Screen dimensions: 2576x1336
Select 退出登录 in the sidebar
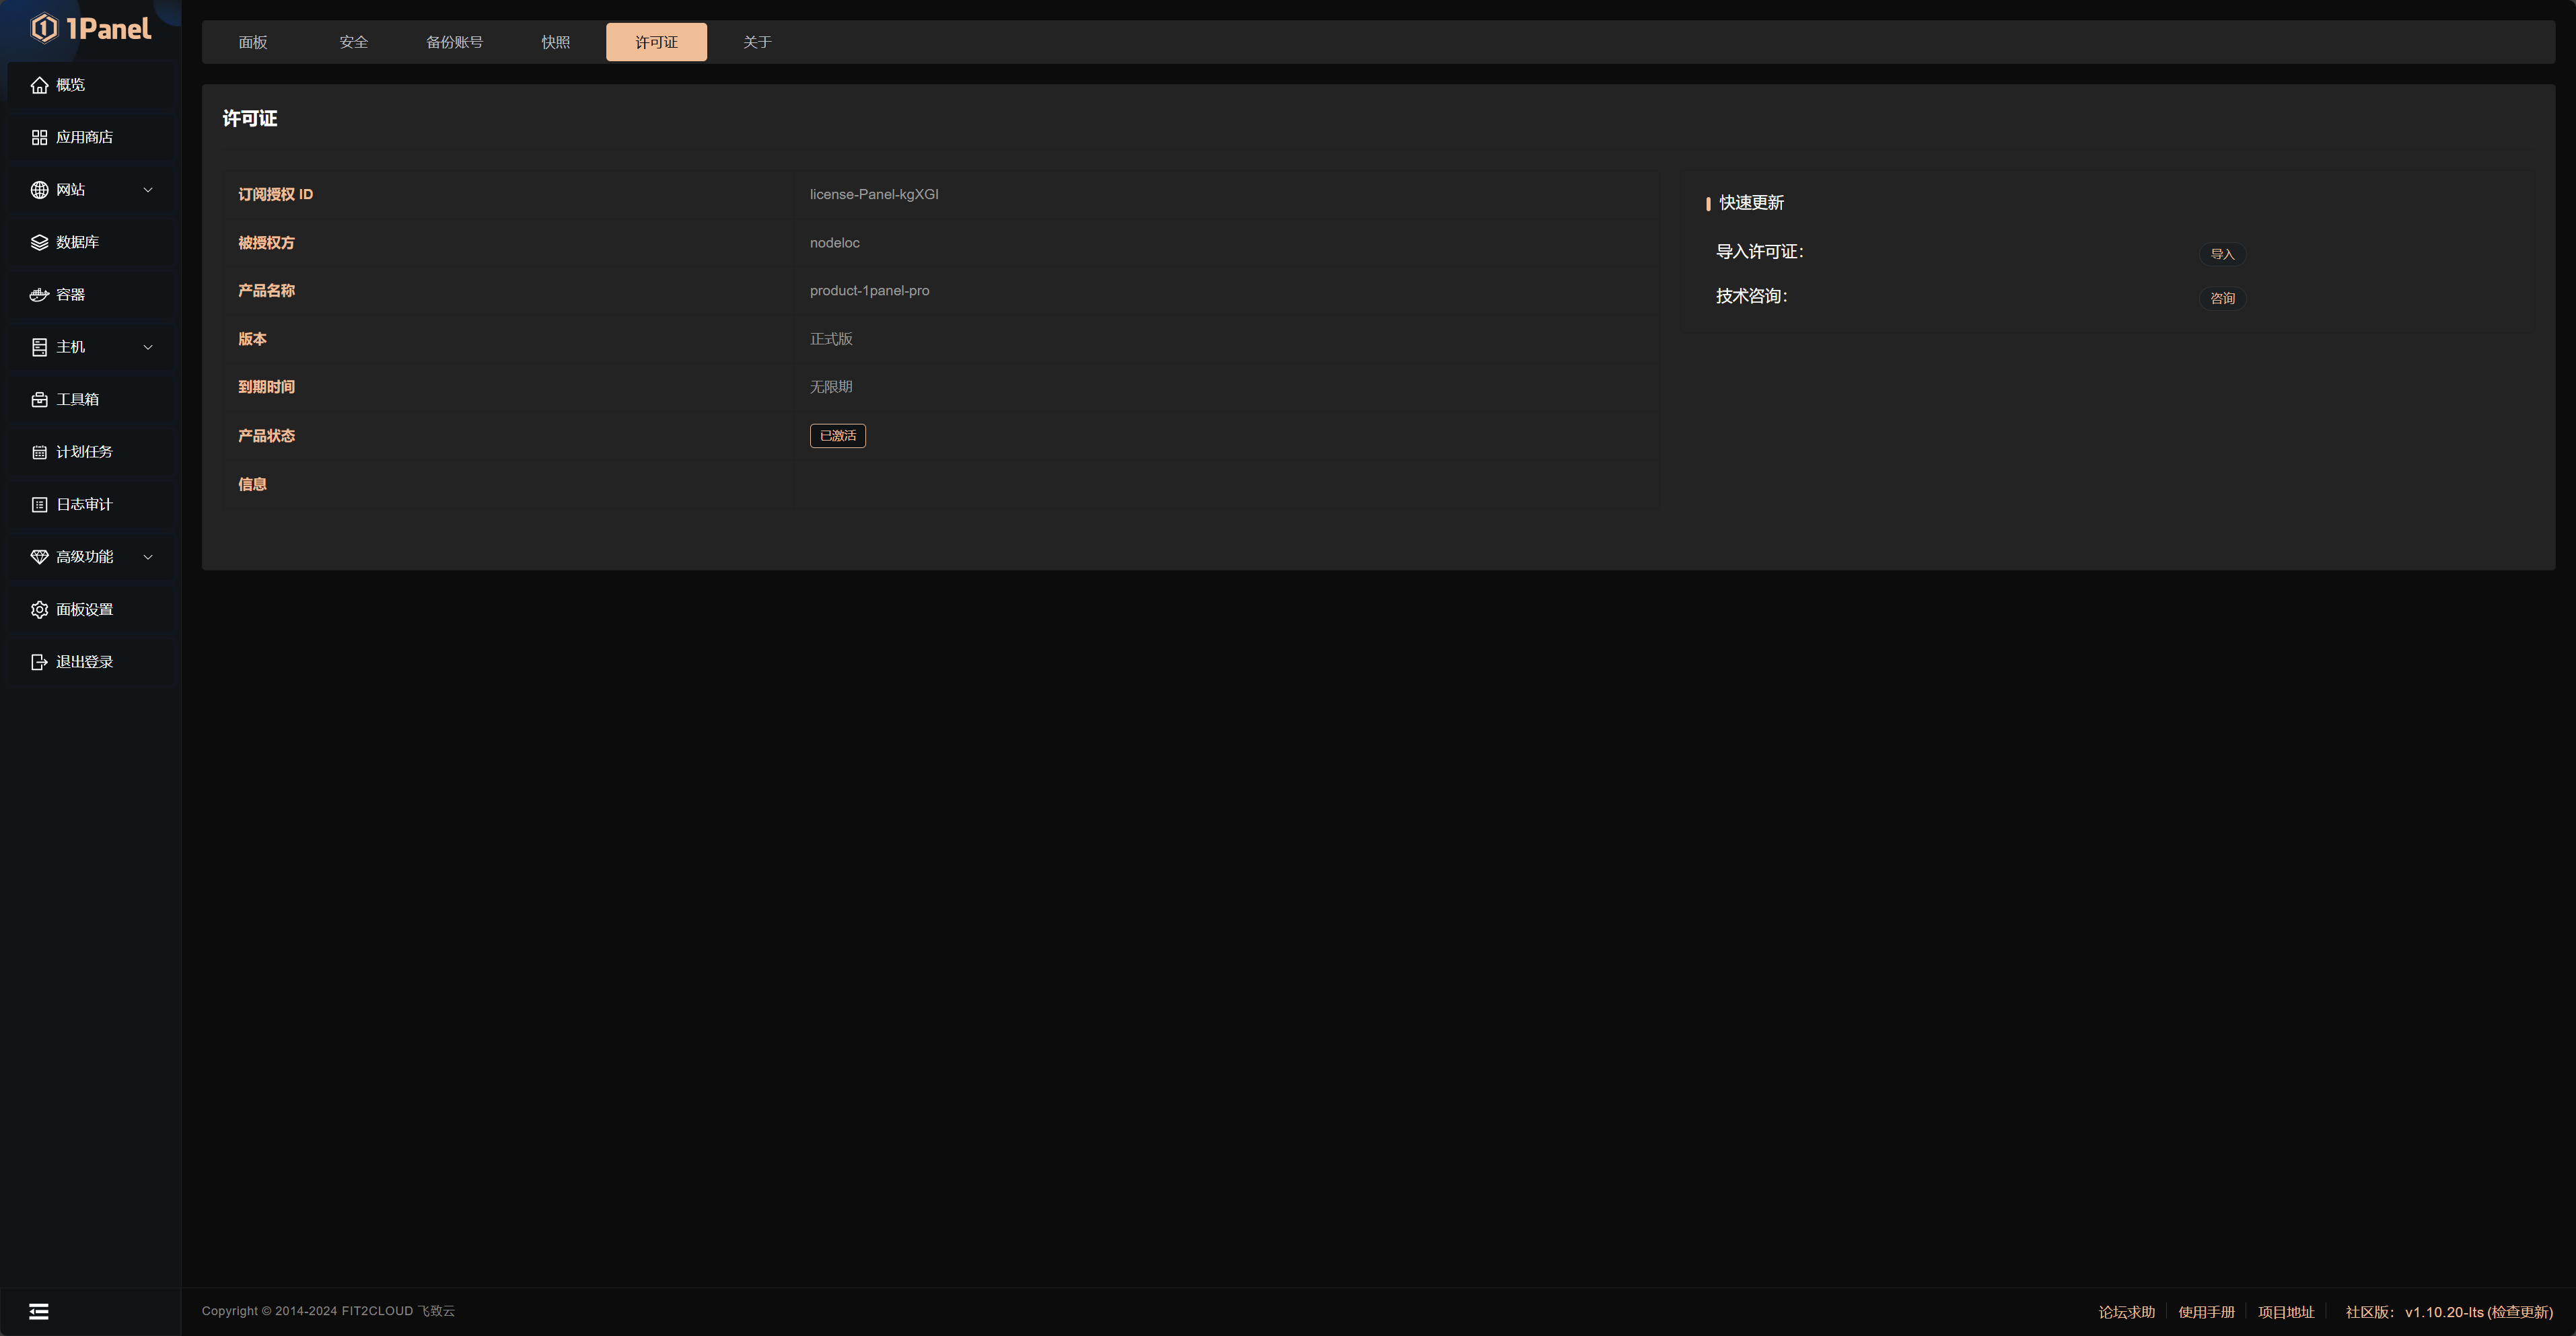(x=91, y=662)
